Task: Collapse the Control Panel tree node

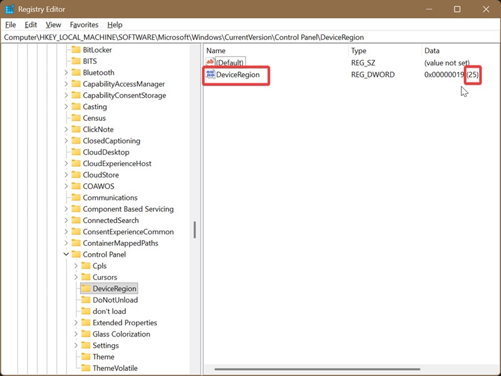Action: pos(66,254)
